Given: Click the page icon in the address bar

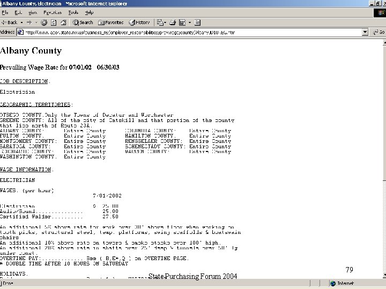Looking at the screenshot, I should pos(20,32).
